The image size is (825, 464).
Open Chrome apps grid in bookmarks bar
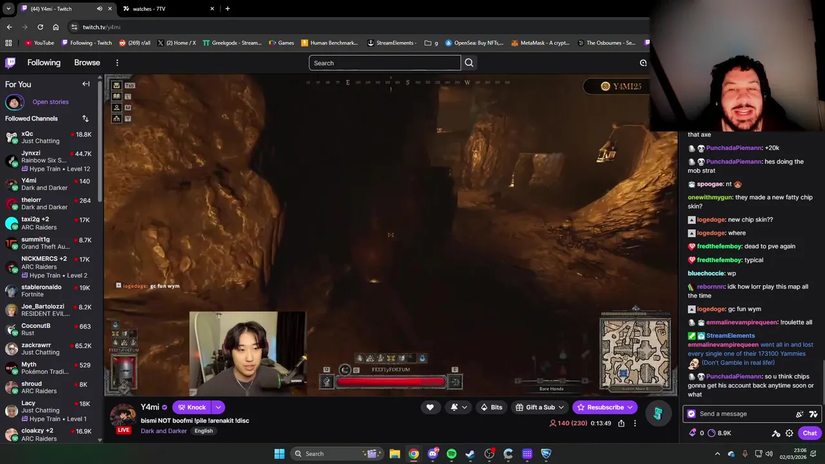[8, 43]
